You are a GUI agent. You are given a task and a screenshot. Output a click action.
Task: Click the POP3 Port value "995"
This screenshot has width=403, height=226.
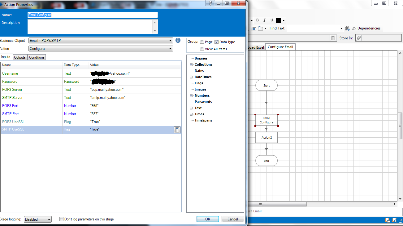click(x=94, y=106)
